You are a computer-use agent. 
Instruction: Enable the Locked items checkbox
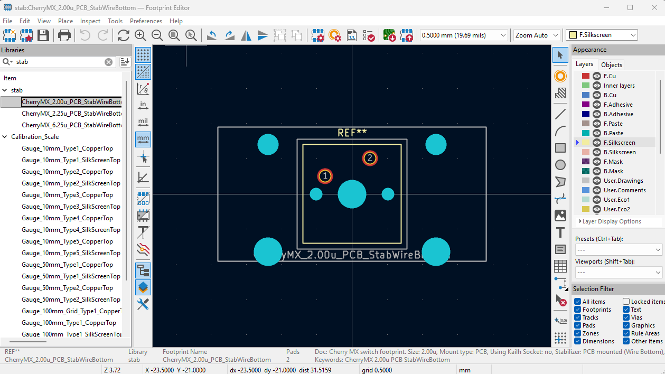coord(626,302)
